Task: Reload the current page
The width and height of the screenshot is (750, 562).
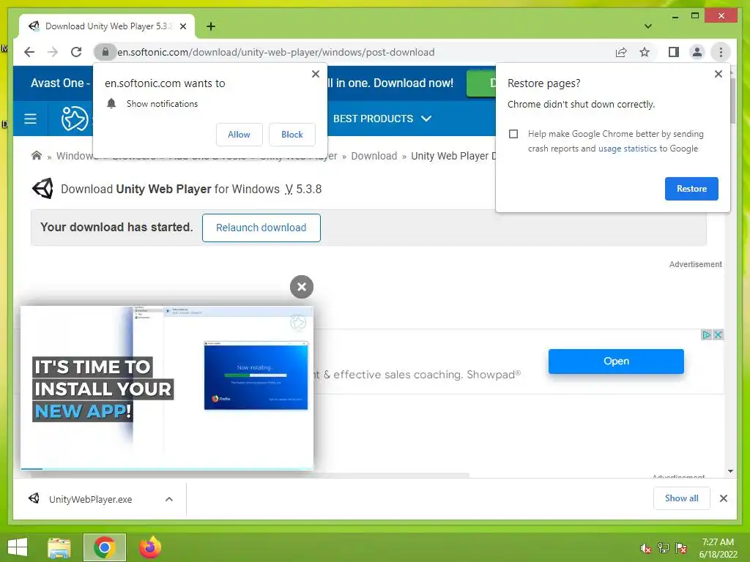Action: pos(76,52)
